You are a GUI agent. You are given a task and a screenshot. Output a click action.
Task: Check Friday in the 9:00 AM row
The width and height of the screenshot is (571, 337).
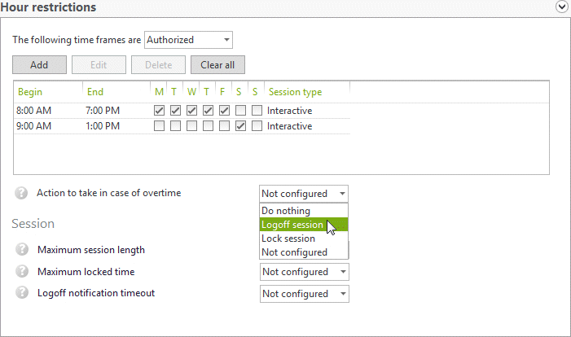(224, 126)
